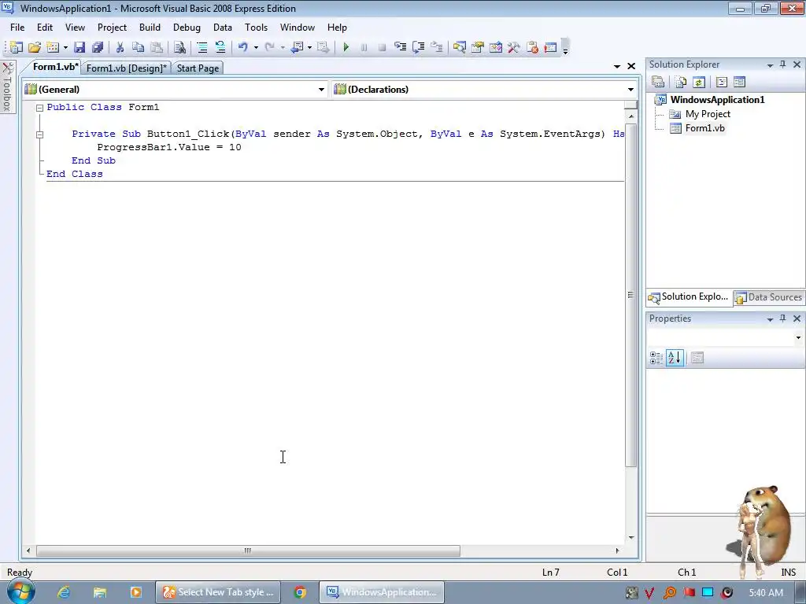Click taskbar button 'Select New Tab style'
Screen dimensions: 806x604
(x=219, y=592)
